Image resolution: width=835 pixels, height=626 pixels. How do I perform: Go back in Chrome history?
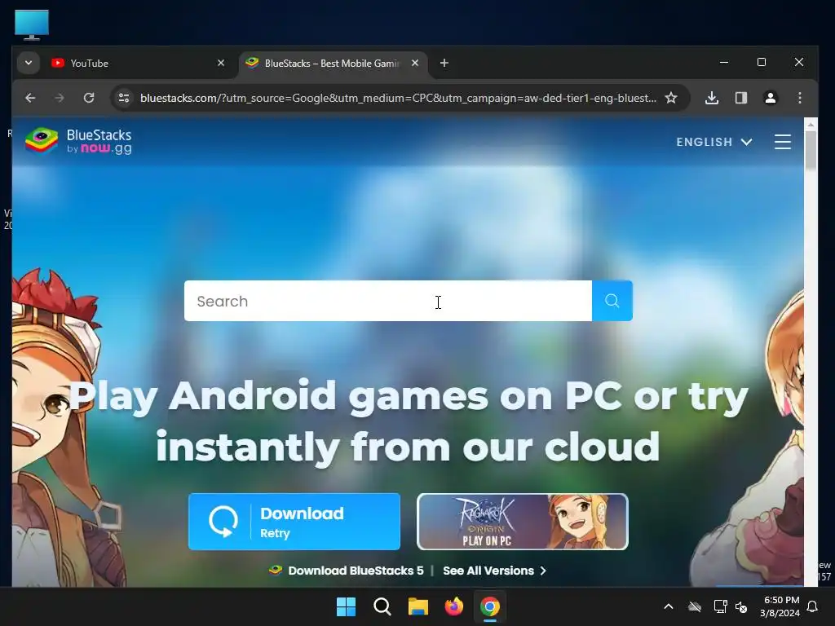(x=30, y=98)
